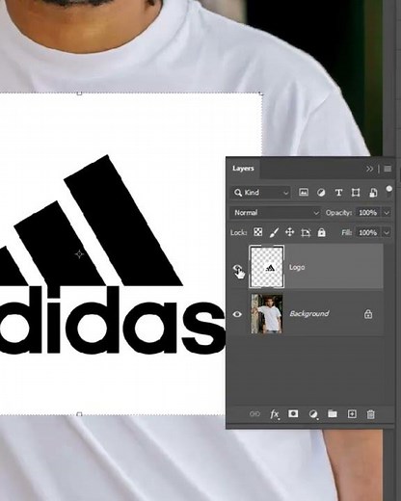Delete layer with trash icon

[370, 414]
